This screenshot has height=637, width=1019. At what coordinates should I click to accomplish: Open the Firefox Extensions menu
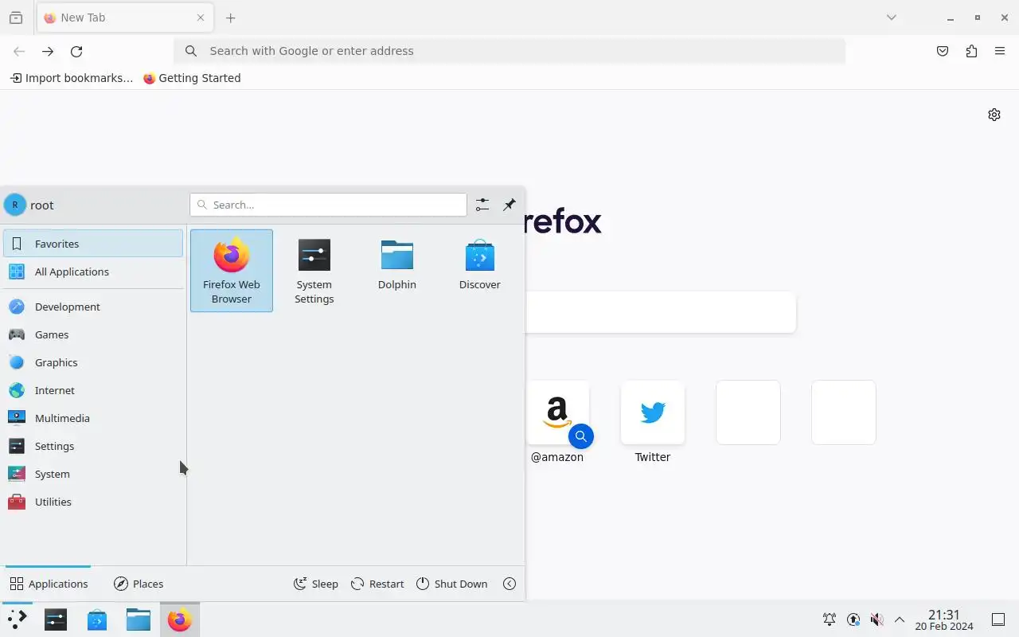coord(971,51)
